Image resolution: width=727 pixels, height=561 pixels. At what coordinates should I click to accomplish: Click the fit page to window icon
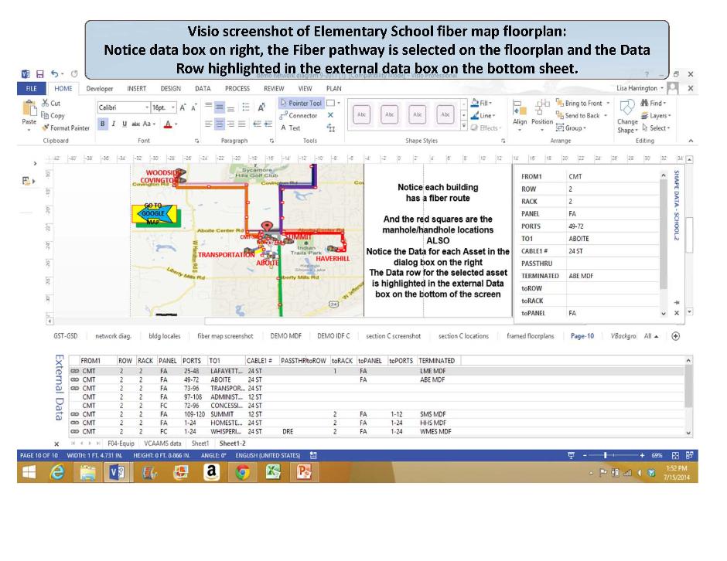point(675,455)
